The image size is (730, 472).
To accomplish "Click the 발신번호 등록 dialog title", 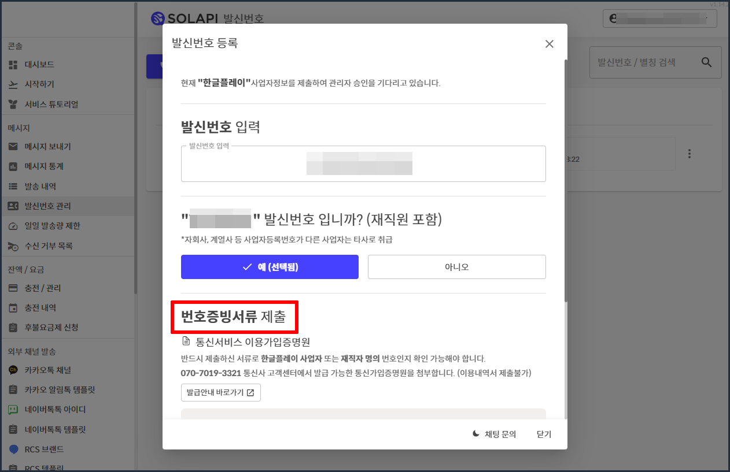I will (x=205, y=43).
